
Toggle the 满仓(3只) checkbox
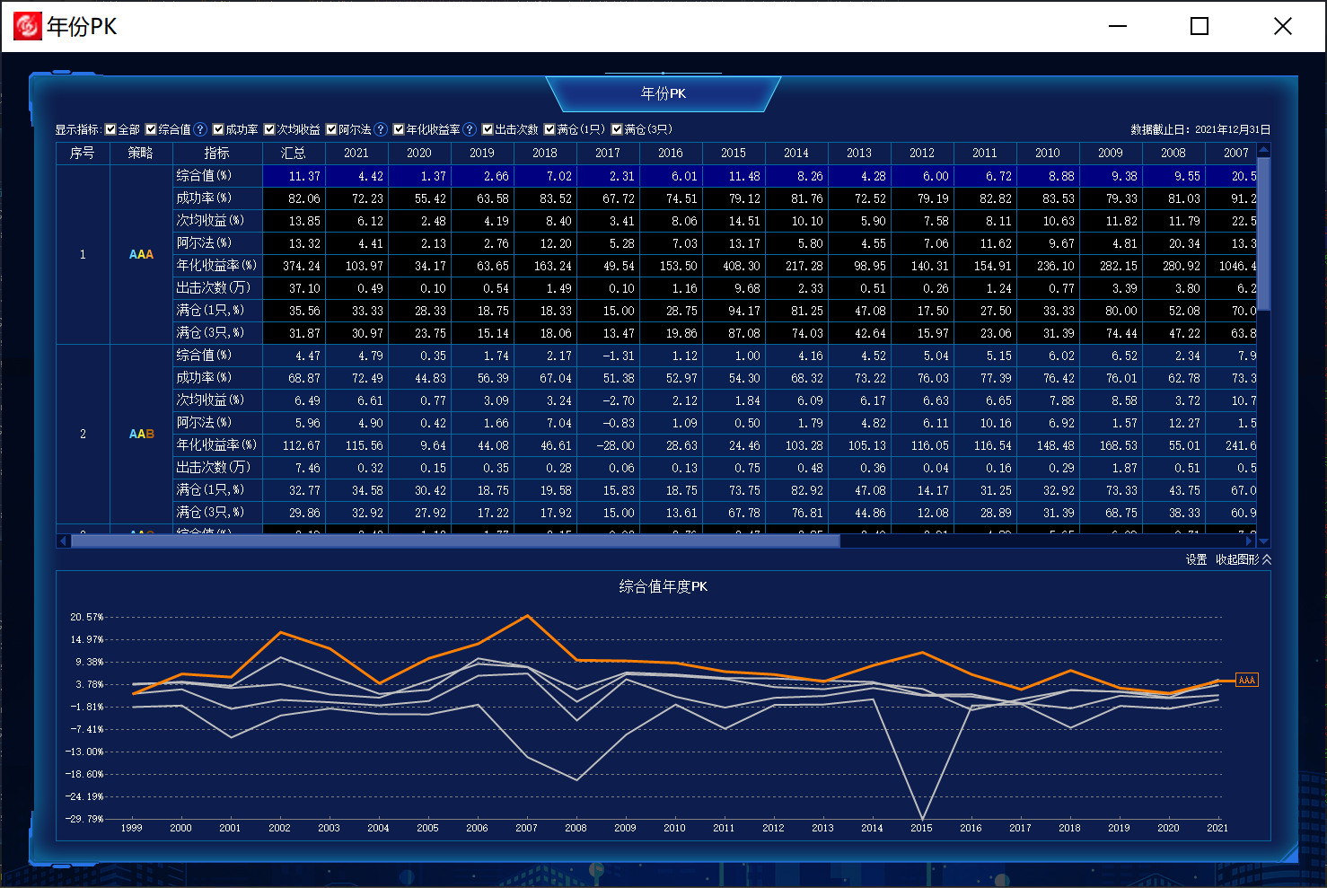(x=617, y=129)
